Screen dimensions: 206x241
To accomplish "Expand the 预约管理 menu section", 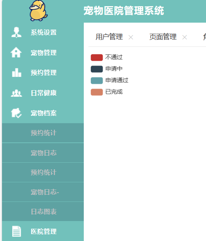I will [x=43, y=73].
